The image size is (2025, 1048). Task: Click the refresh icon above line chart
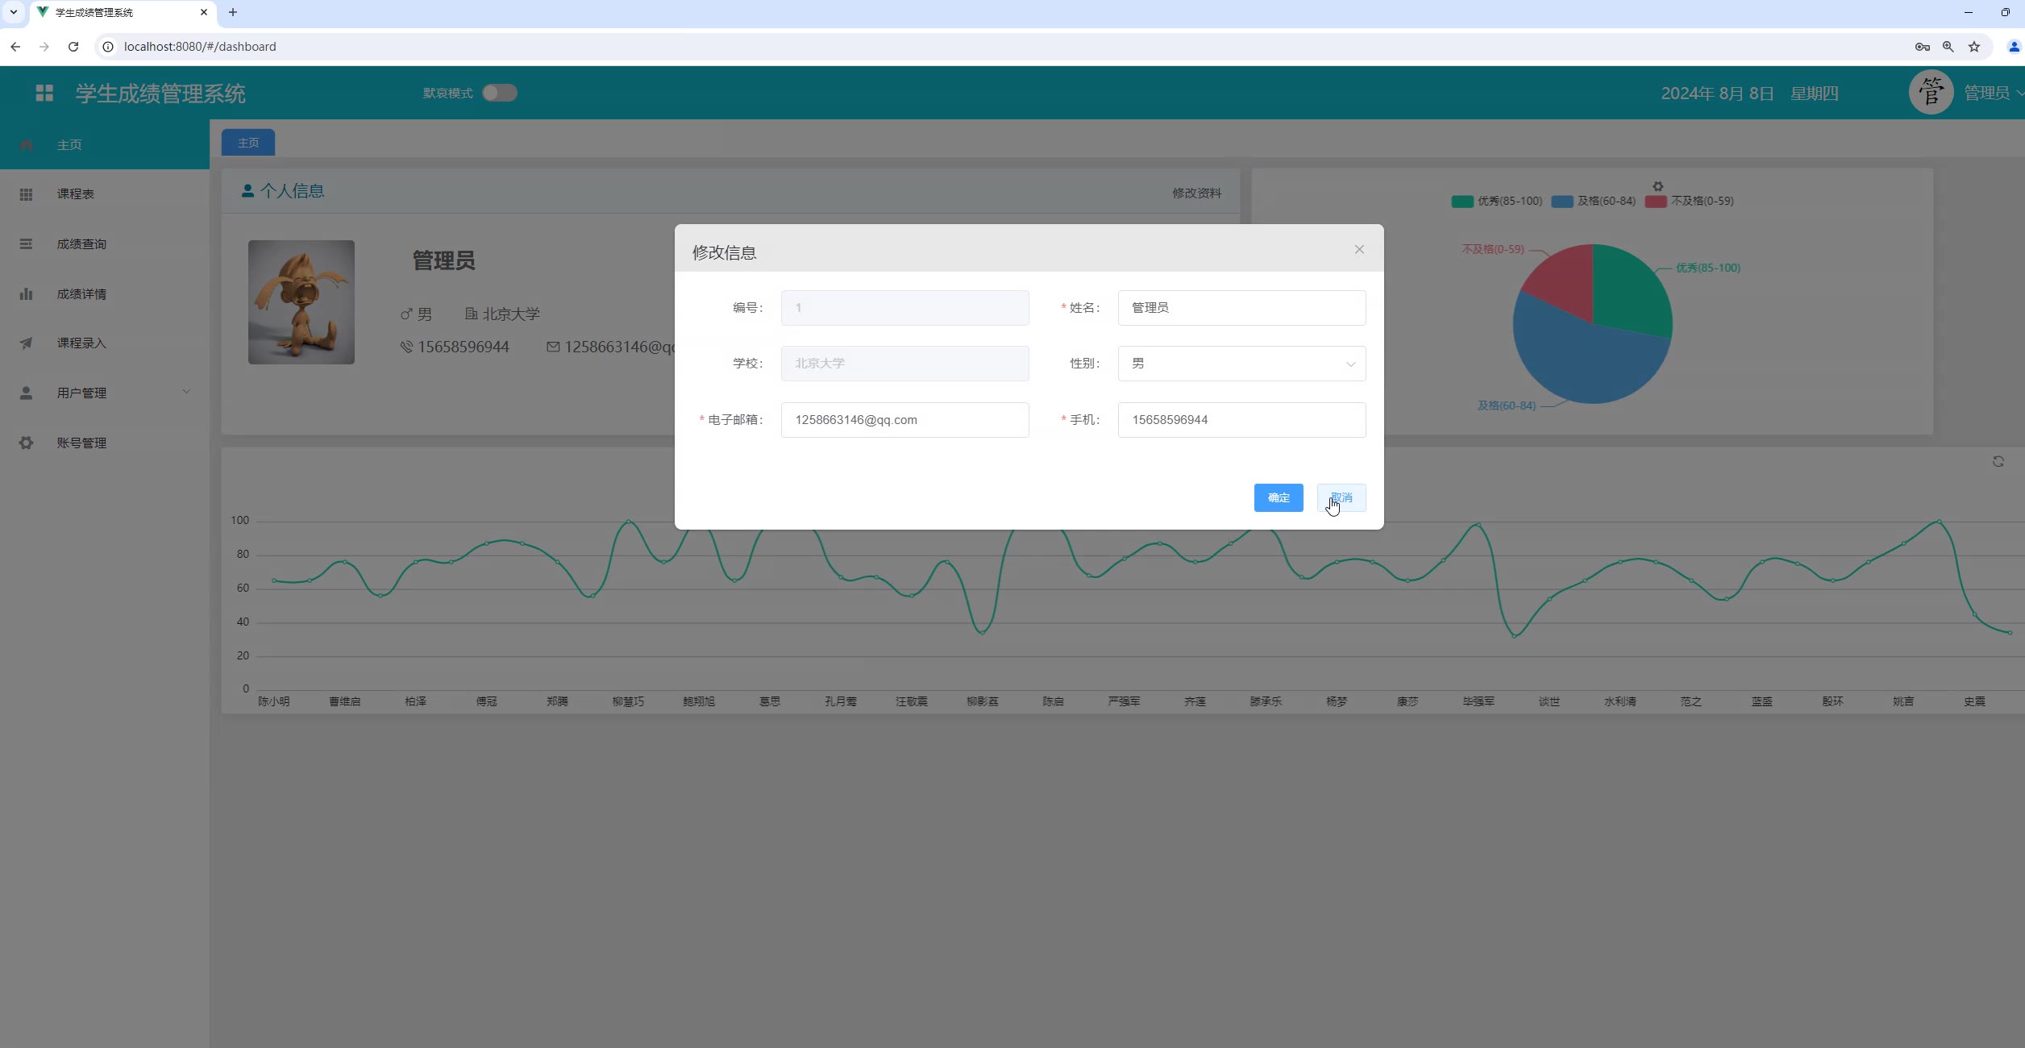[1998, 462]
